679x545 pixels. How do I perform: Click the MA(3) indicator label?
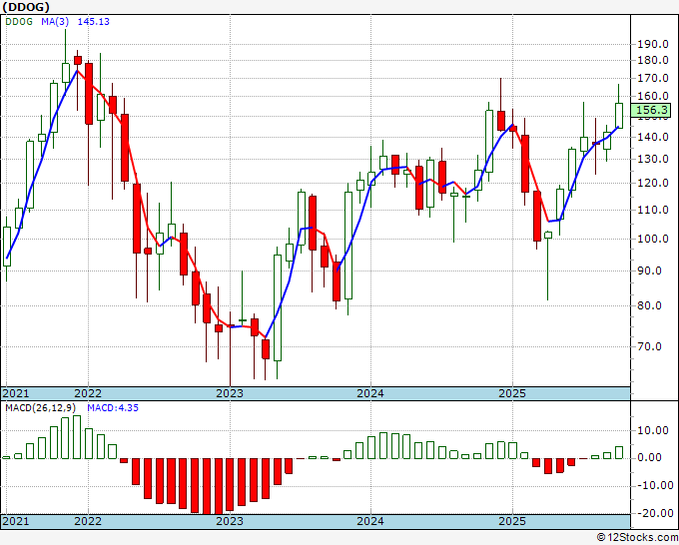coord(55,22)
